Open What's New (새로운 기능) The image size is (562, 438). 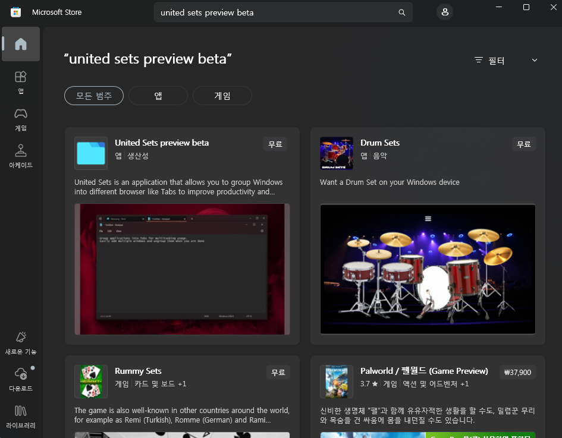[21, 343]
